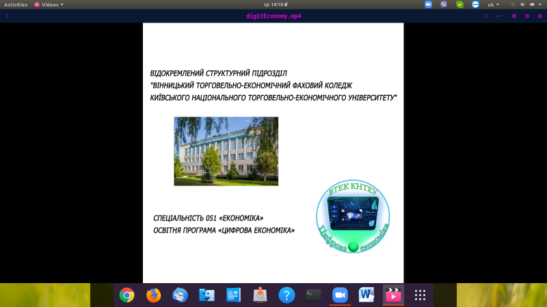This screenshot has height=307, width=547.
Task: Open the three-dots player menu
Action: click(x=499, y=16)
